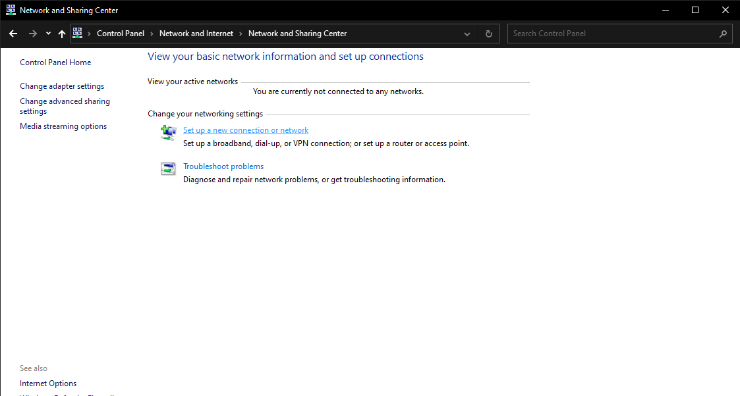Go up one level with up arrow
The height and width of the screenshot is (396, 740).
click(x=62, y=34)
